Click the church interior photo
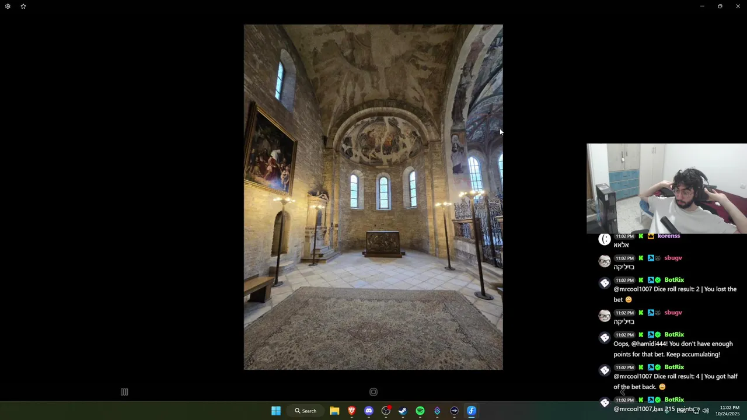Image resolution: width=747 pixels, height=420 pixels. click(373, 197)
